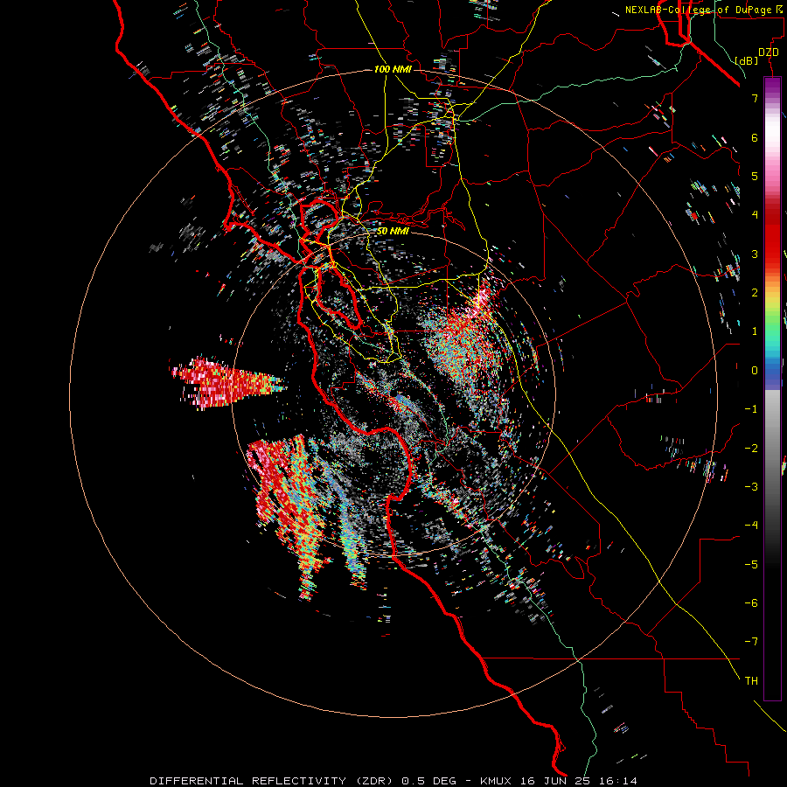This screenshot has width=787, height=787.
Task: Click the "-6" tick on the color scale
Action: pyautogui.click(x=751, y=602)
